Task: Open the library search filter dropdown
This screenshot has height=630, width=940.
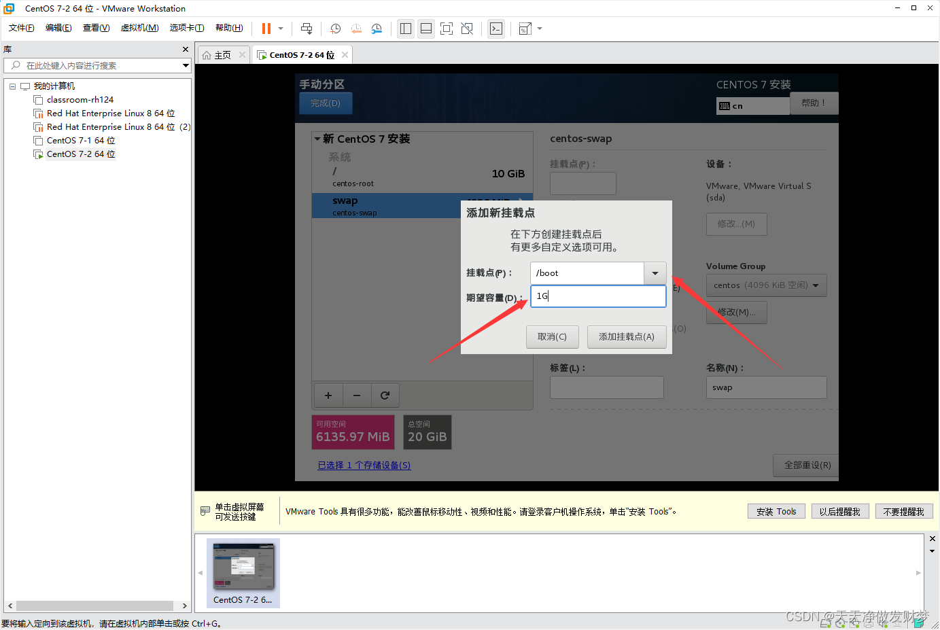Action: [x=186, y=65]
